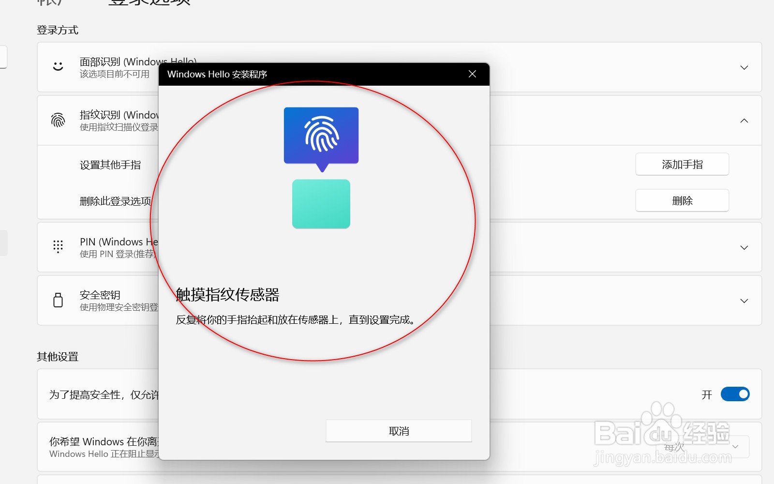
Task: Click the 触摸指纹传感器 heading
Action: [x=227, y=294]
